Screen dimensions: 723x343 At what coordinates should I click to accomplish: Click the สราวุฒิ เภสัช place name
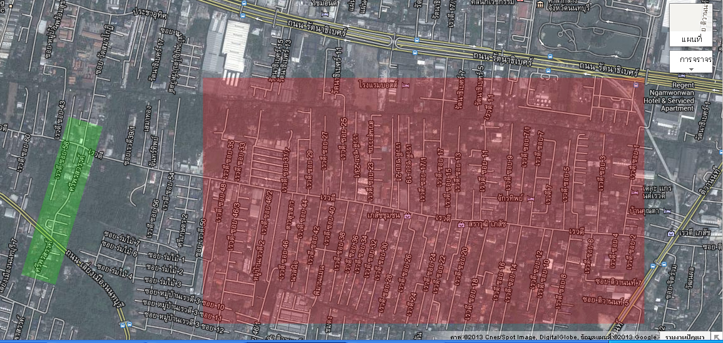coord(487,224)
